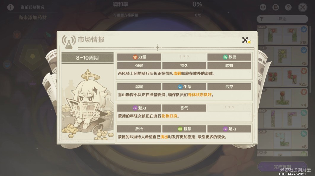
Task: Select the tulip ingredient marked ×4
Action: pos(282,98)
